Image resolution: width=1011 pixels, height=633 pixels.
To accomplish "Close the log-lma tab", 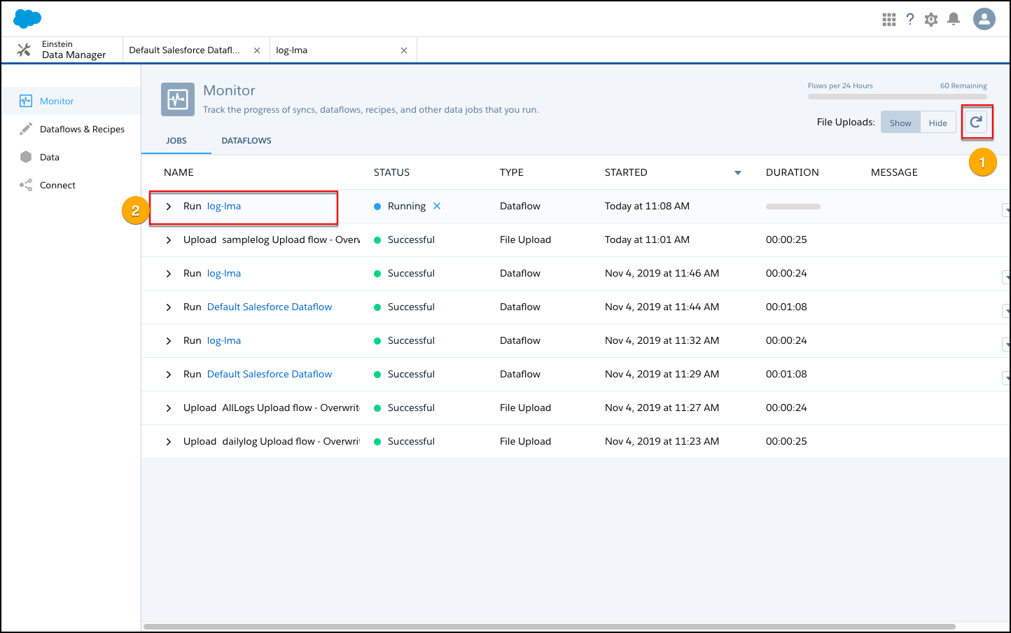I will point(404,50).
